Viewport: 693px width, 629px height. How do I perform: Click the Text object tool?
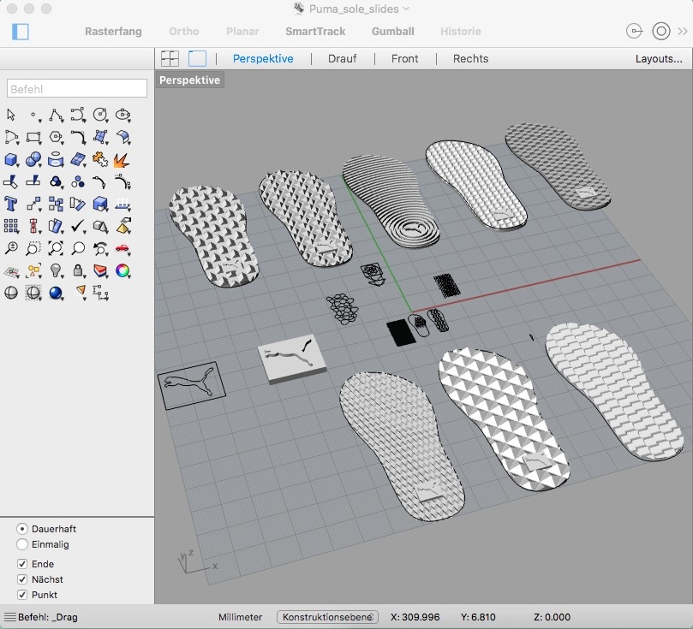11,204
